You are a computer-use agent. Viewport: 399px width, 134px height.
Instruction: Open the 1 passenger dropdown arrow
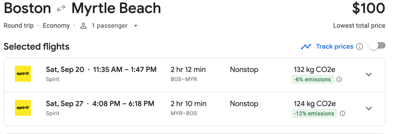(x=136, y=26)
